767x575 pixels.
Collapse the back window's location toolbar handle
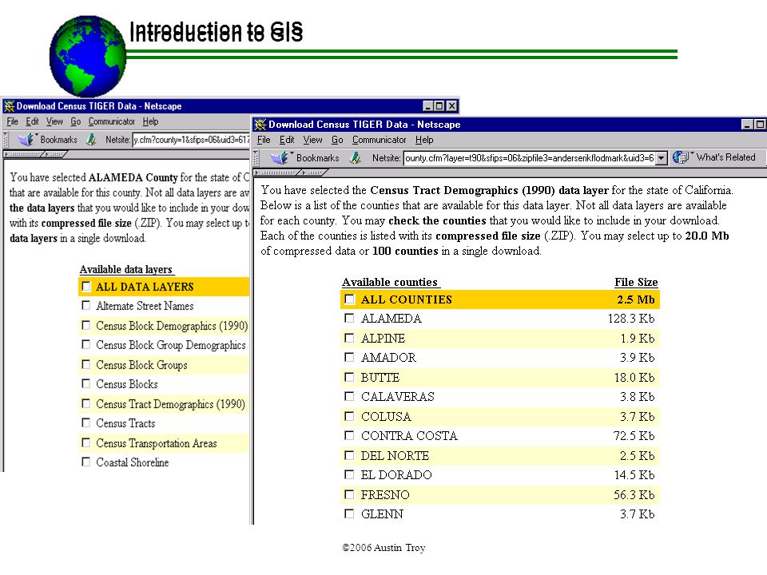6,139
